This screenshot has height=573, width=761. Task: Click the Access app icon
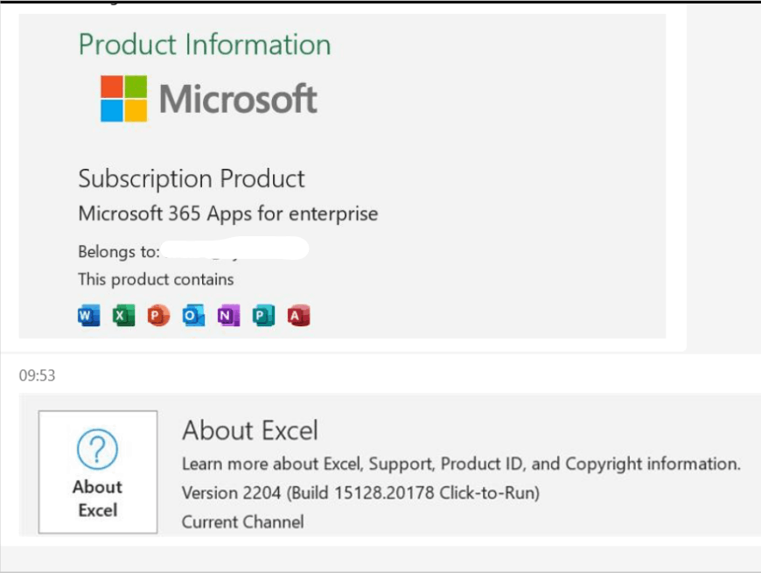[298, 316]
